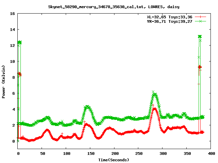The height and width of the screenshot is (163, 218).
Task: Click the plot title "Skynet_58290_mercury_34678_35630_cal.txt, LOWRES, daisy"
Action: tap(114, 7)
